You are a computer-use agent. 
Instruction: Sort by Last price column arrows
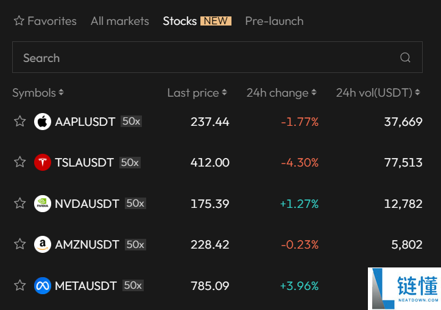pos(224,92)
